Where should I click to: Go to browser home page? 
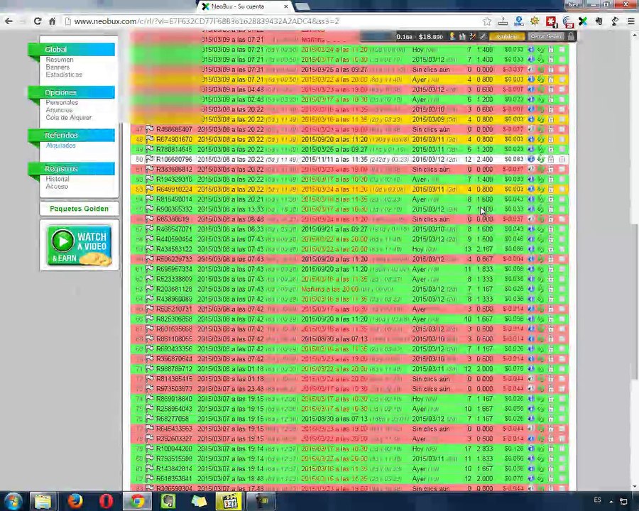[52, 21]
